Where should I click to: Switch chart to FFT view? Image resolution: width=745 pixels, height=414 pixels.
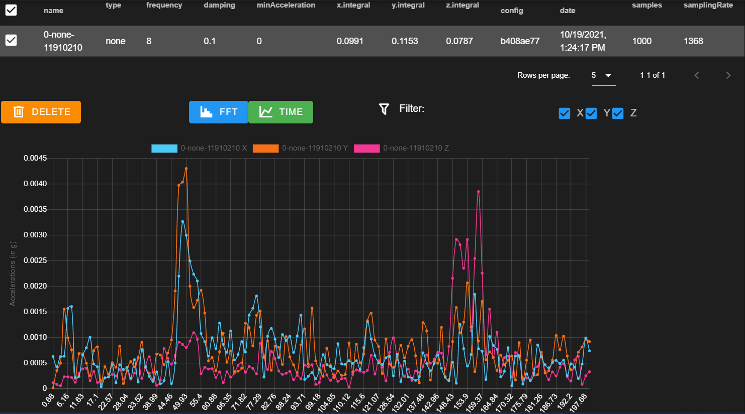click(219, 112)
